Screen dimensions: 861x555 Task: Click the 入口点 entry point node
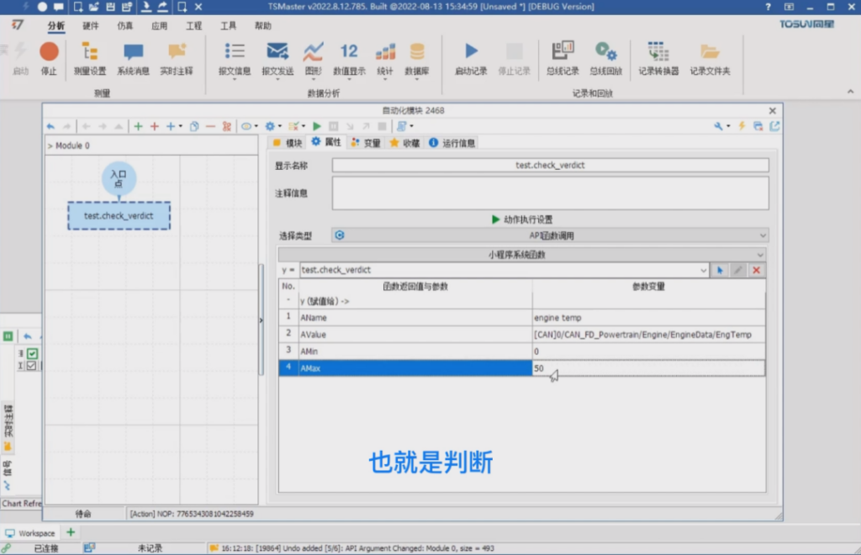(x=119, y=178)
